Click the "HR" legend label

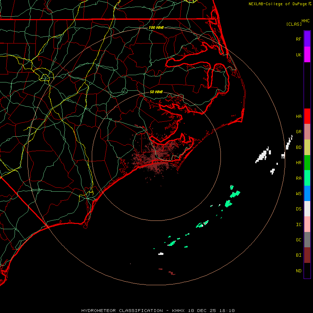pyautogui.click(x=298, y=163)
